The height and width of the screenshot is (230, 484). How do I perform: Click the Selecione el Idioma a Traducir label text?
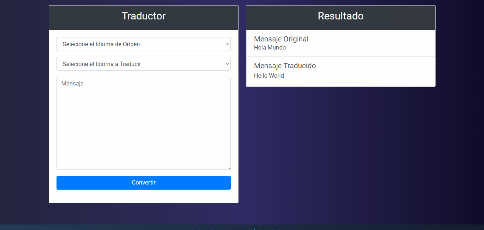(102, 64)
